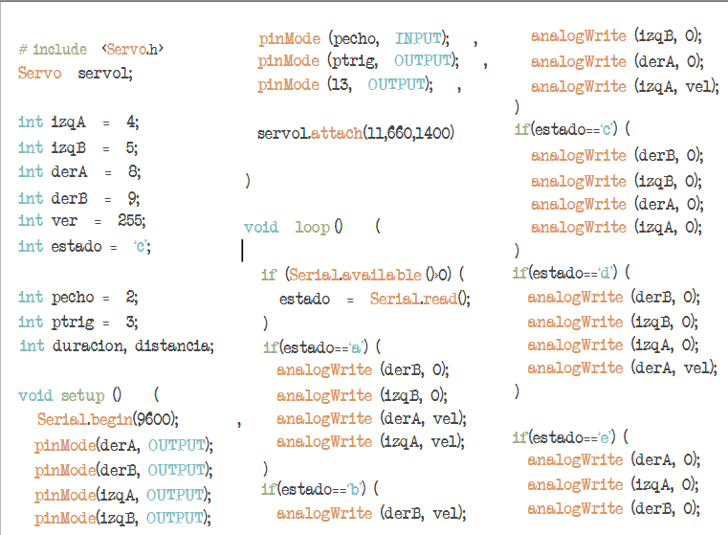The height and width of the screenshot is (535, 728).
Task: Click the 'int derA = 8;' line
Action: point(79,172)
